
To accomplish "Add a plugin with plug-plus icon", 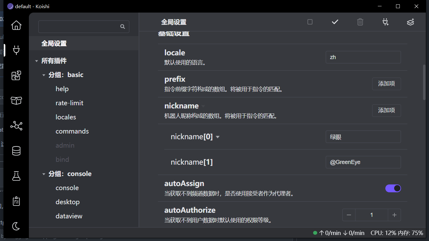I will coord(385,22).
